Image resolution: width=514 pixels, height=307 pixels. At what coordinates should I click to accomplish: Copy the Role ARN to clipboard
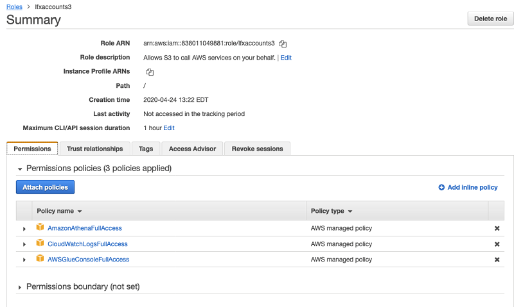coord(283,44)
